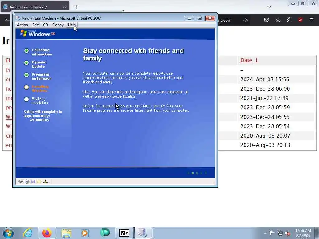Click the date cell 2024-Apr-03 15:56
This screenshot has height=239, width=319.
point(265,79)
